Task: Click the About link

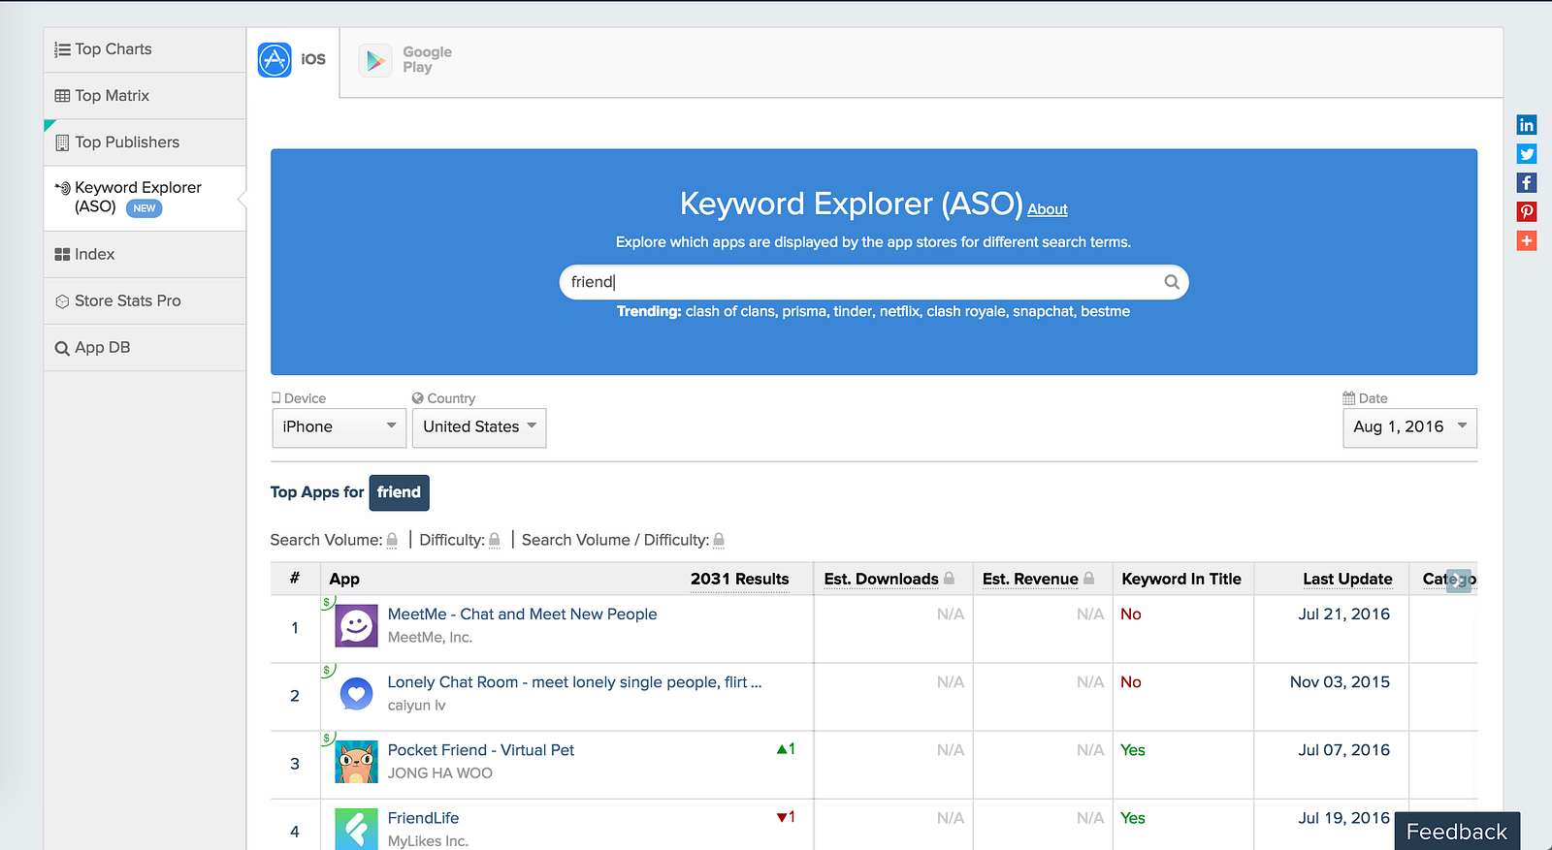Action: tap(1048, 209)
